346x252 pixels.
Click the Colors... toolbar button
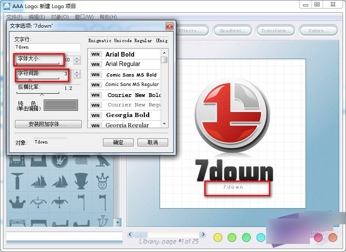pyautogui.click(x=319, y=31)
